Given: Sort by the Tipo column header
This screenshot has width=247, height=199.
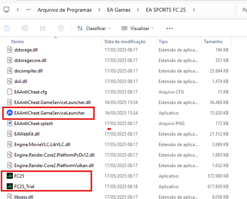Looking at the screenshot, I should click(163, 42).
